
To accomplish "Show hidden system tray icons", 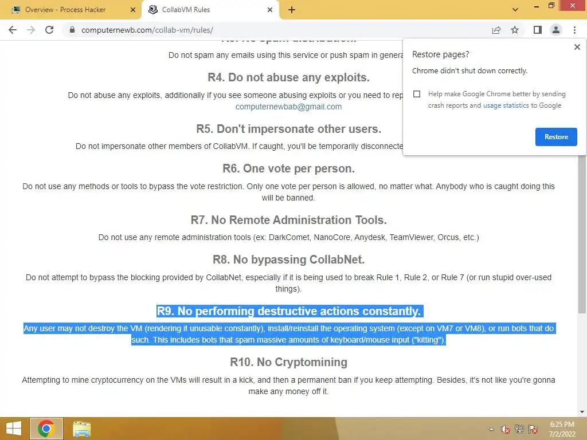I will pos(491,429).
